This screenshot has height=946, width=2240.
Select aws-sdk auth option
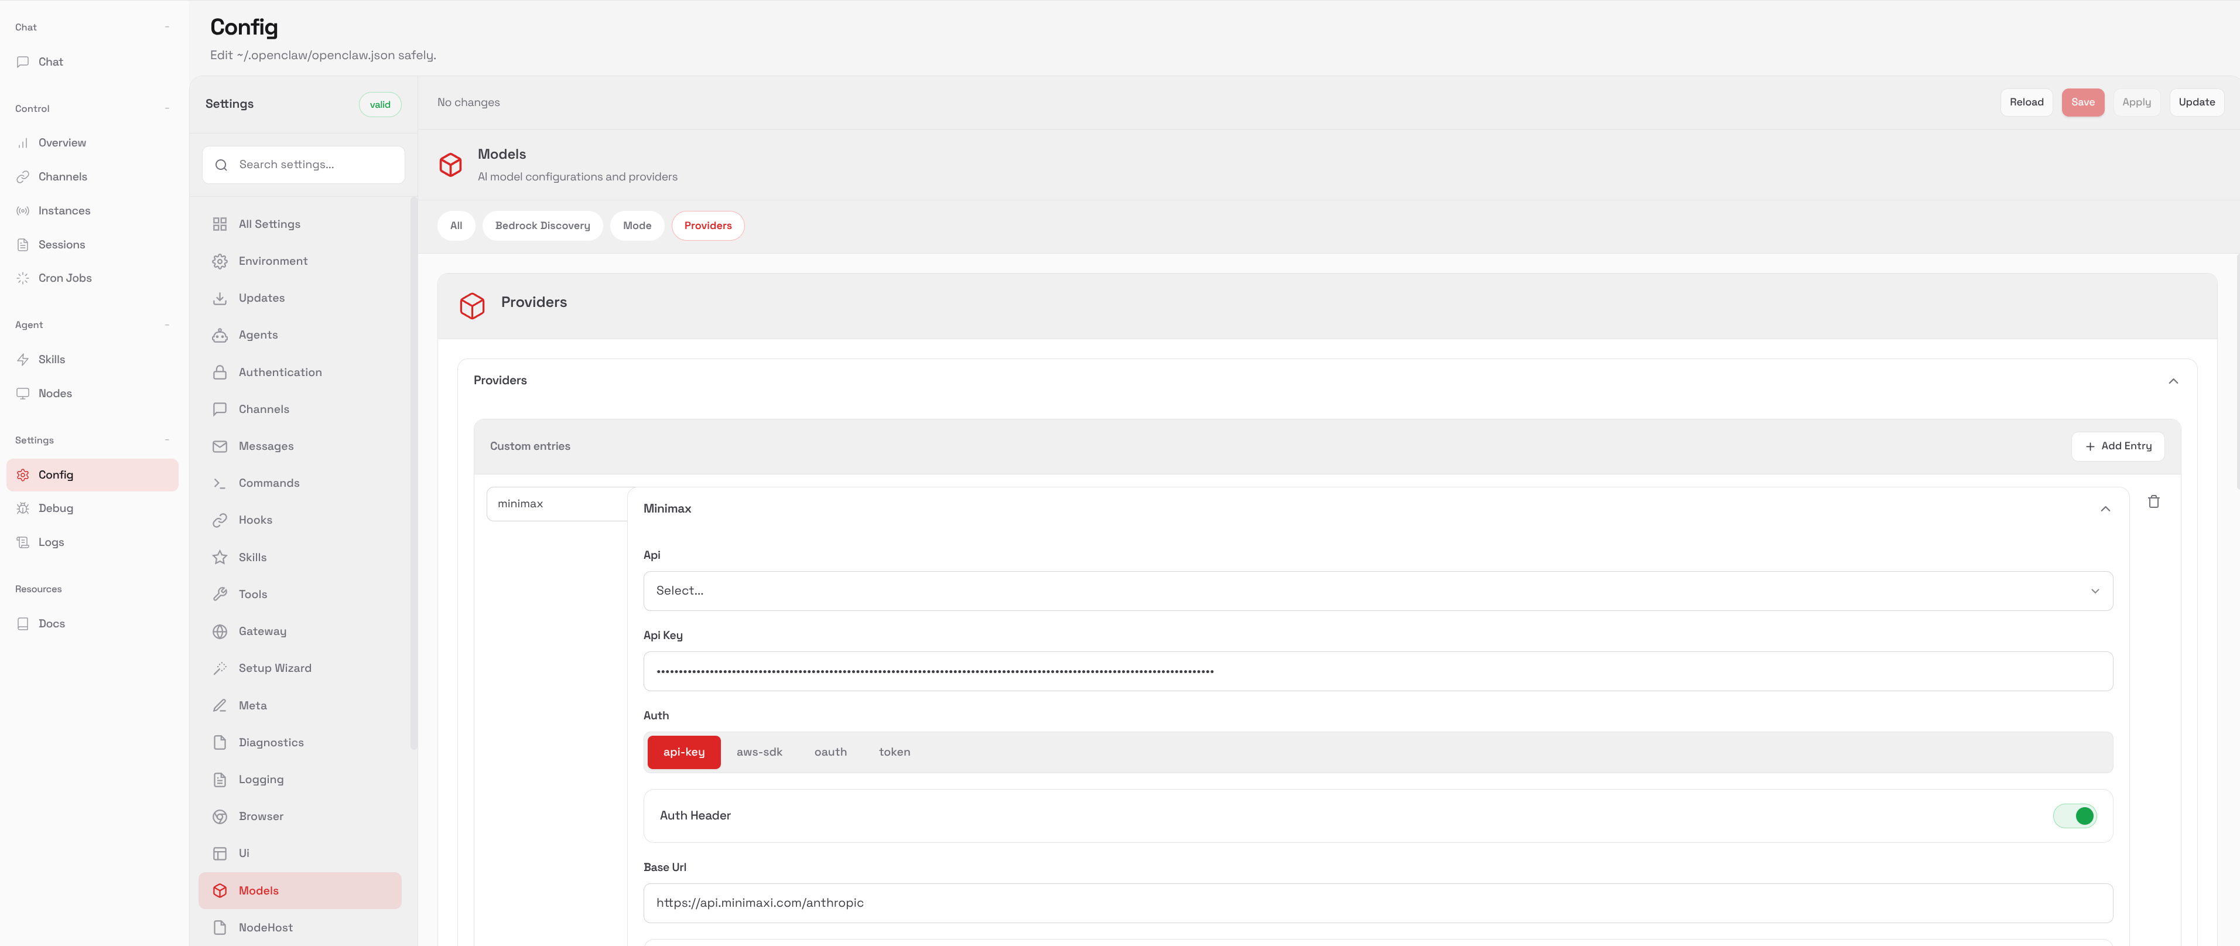(759, 752)
